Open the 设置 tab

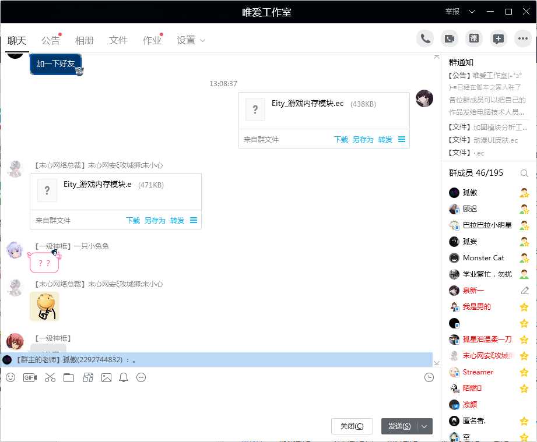(x=186, y=40)
